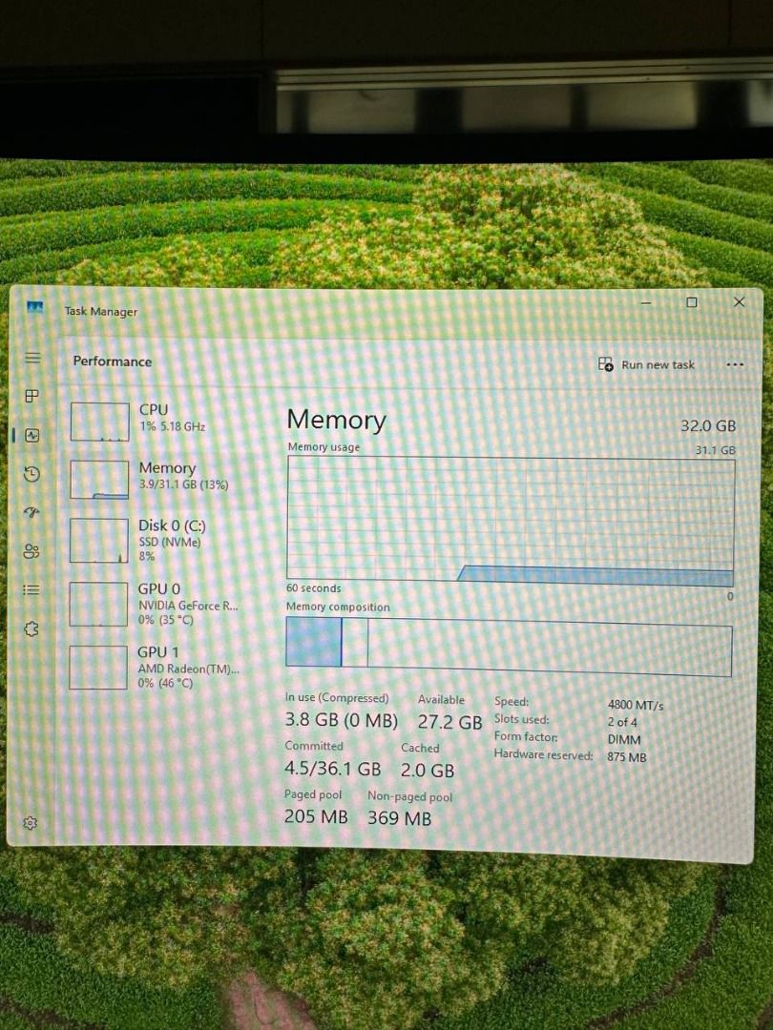Open the hamburger navigation menu
Viewport: 773px width, 1030px height.
(32, 358)
